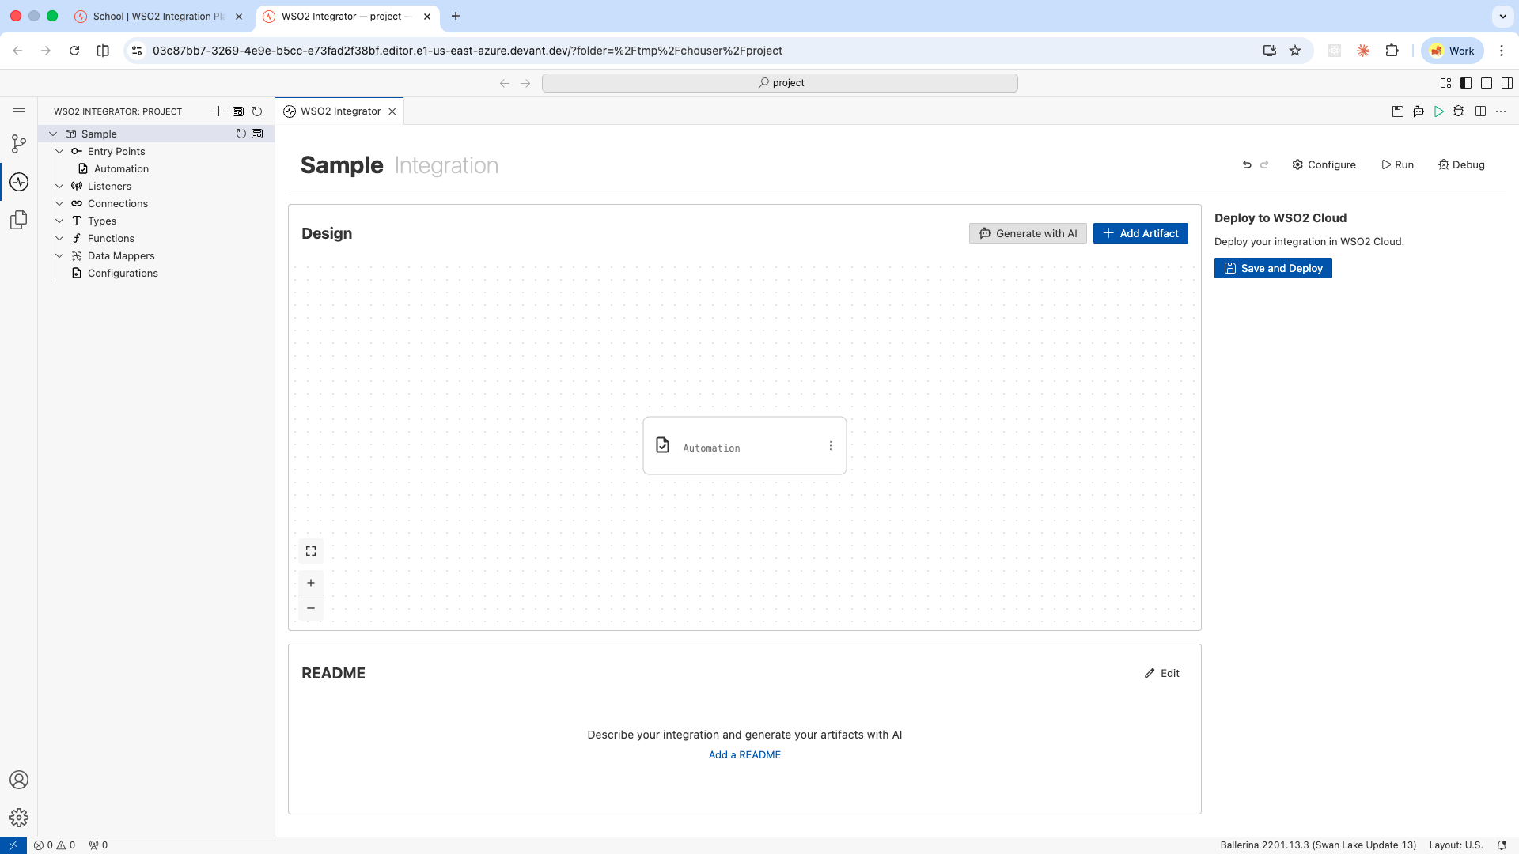This screenshot has width=1519, height=854.
Task: Select the WSO2 Integrator activity bar icon
Action: [19, 182]
